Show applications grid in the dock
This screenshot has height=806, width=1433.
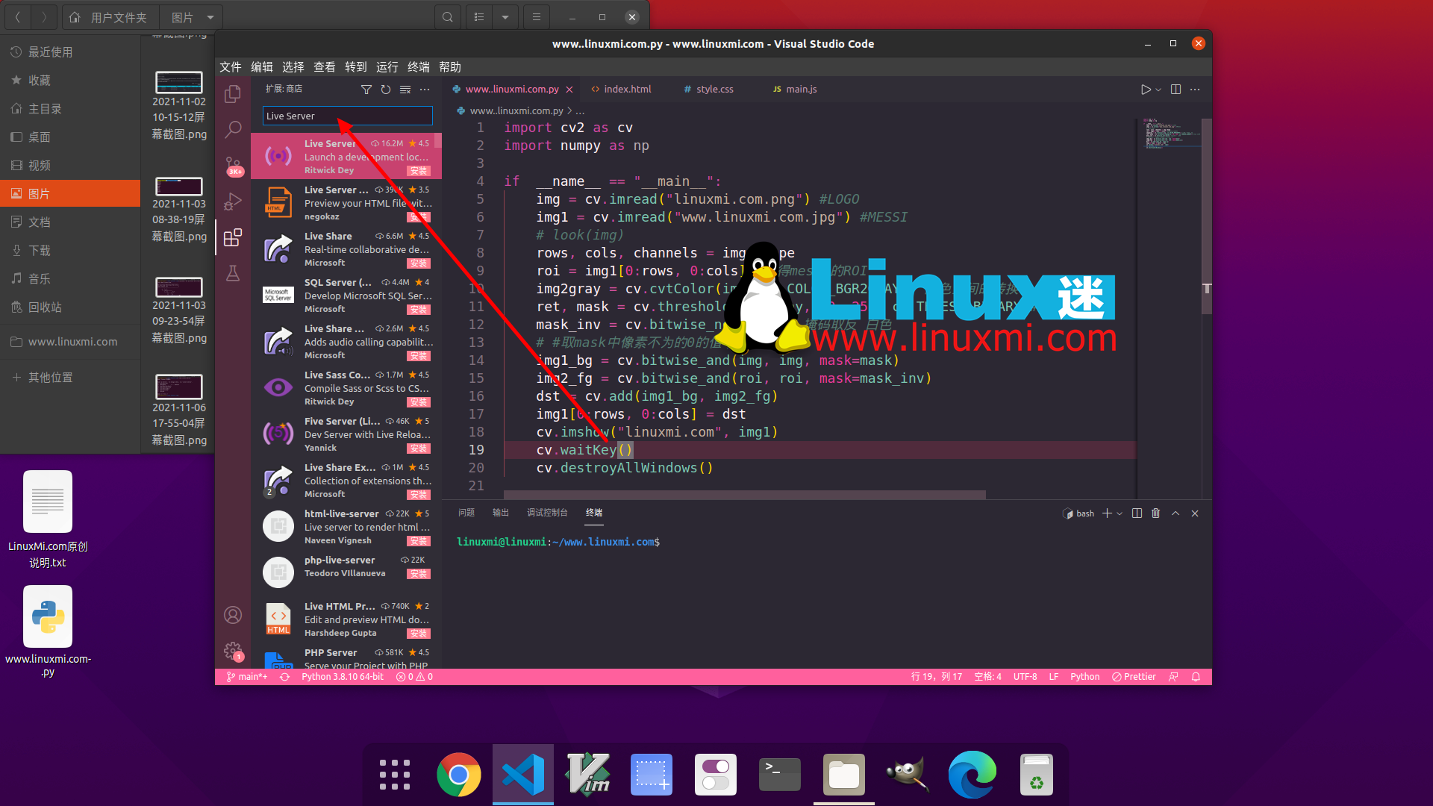395,775
